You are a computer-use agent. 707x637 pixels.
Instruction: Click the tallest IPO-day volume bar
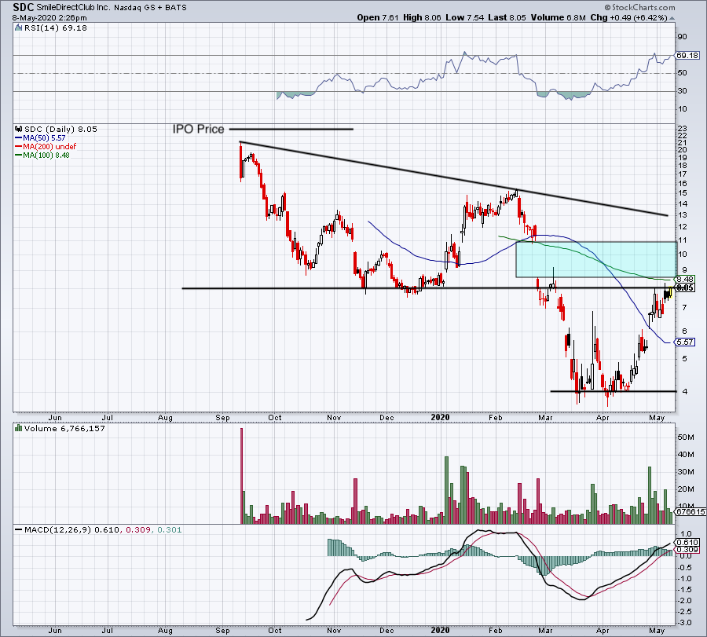(x=242, y=476)
